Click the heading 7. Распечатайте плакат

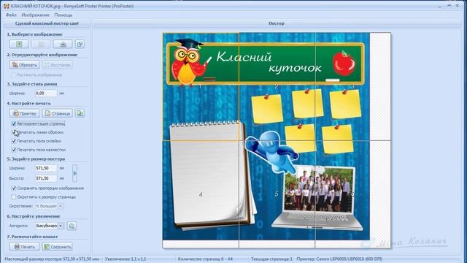point(32,237)
